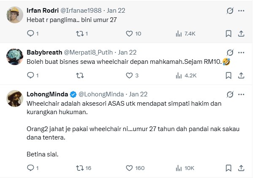Like Babybreath's wheelchair tweet
The image size is (255, 178).
[x=130, y=76]
